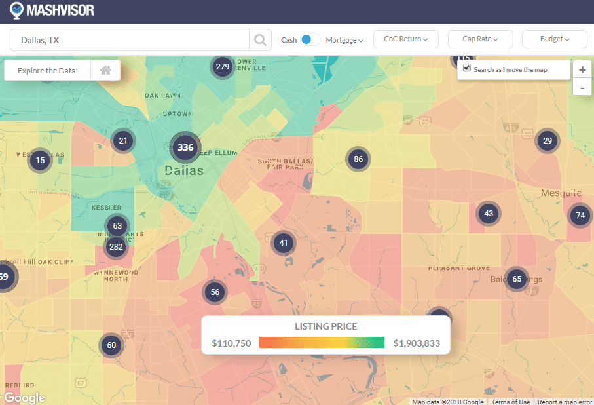Click the Mashvisor logo icon

click(x=17, y=10)
